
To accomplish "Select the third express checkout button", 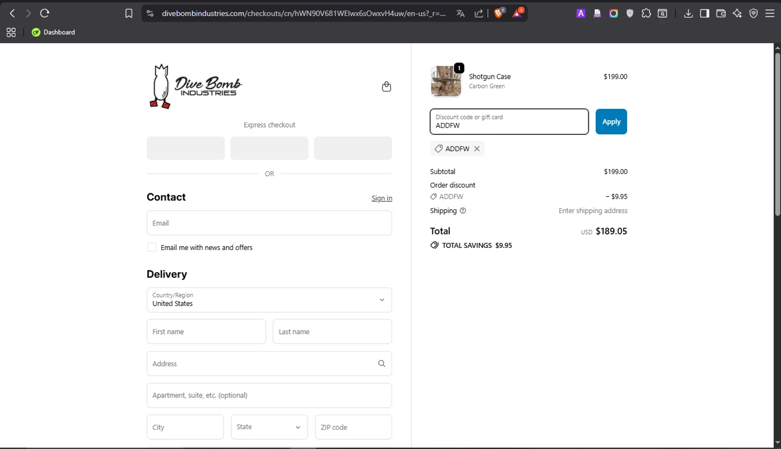I will point(353,148).
